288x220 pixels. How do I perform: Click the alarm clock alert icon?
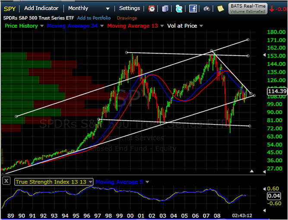pyautogui.click(x=152, y=9)
